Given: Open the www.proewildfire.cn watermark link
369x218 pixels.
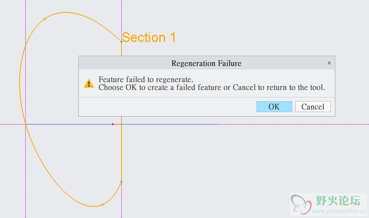Looking at the screenshot, I should tap(338, 211).
